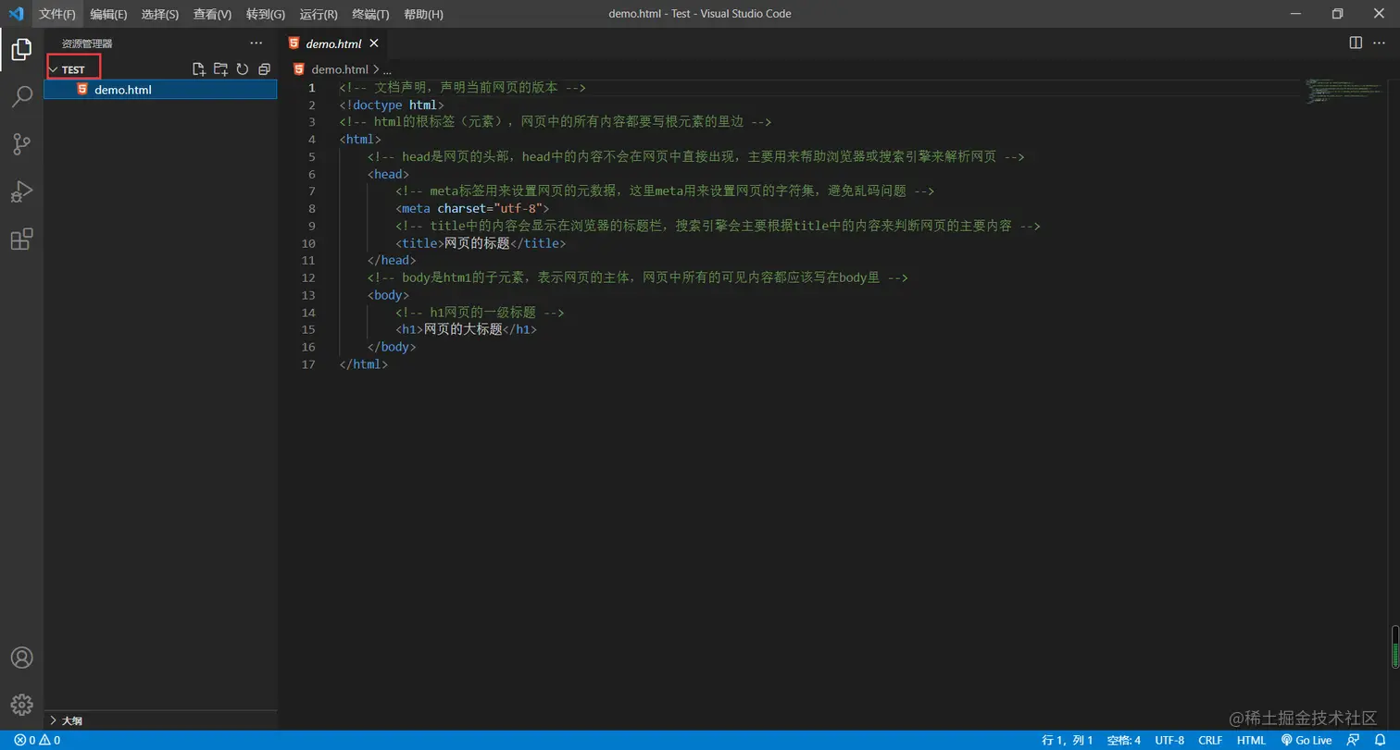The height and width of the screenshot is (750, 1400).
Task: Collapse the TEST folder in Explorer
Action: click(54, 68)
